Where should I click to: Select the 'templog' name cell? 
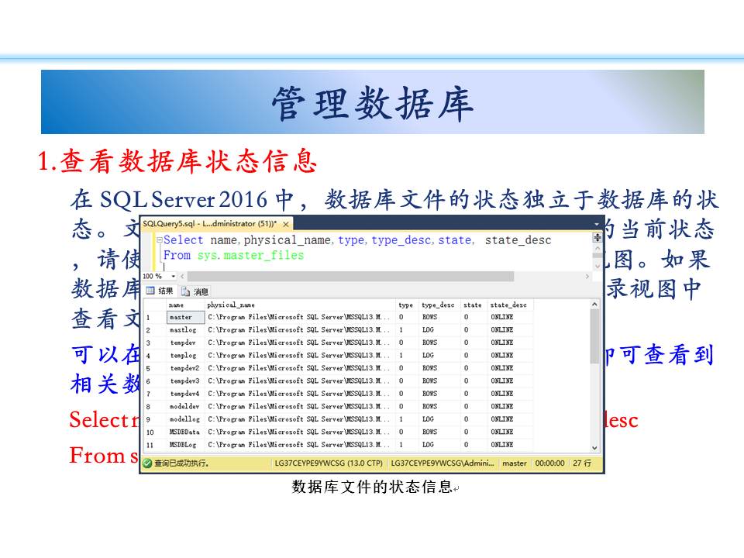(185, 356)
